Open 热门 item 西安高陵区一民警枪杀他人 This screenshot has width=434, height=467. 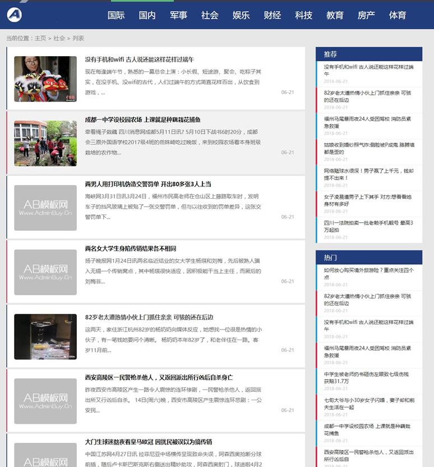tap(368, 455)
